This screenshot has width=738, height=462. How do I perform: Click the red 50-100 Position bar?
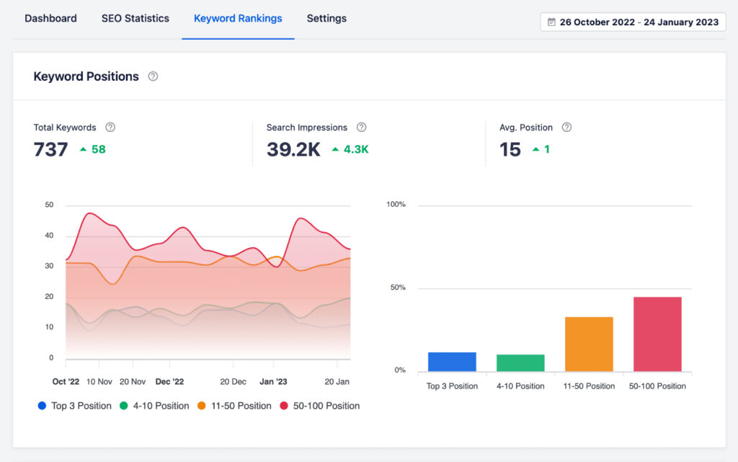click(x=657, y=334)
